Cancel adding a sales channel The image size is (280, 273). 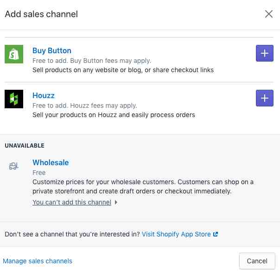coord(257,261)
